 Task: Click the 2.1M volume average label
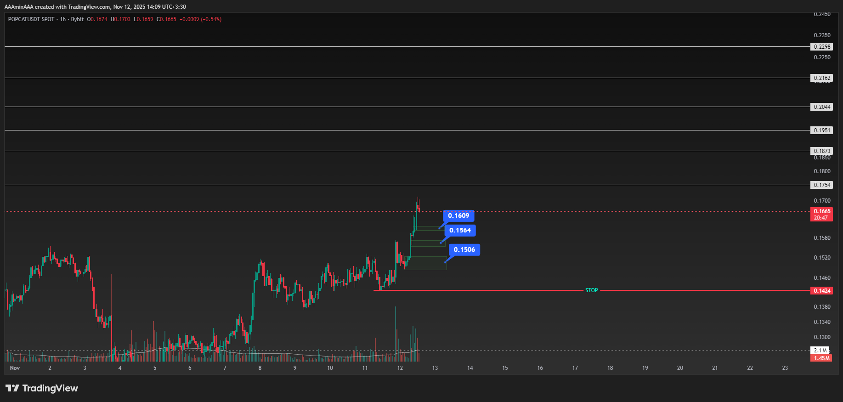tap(820, 350)
